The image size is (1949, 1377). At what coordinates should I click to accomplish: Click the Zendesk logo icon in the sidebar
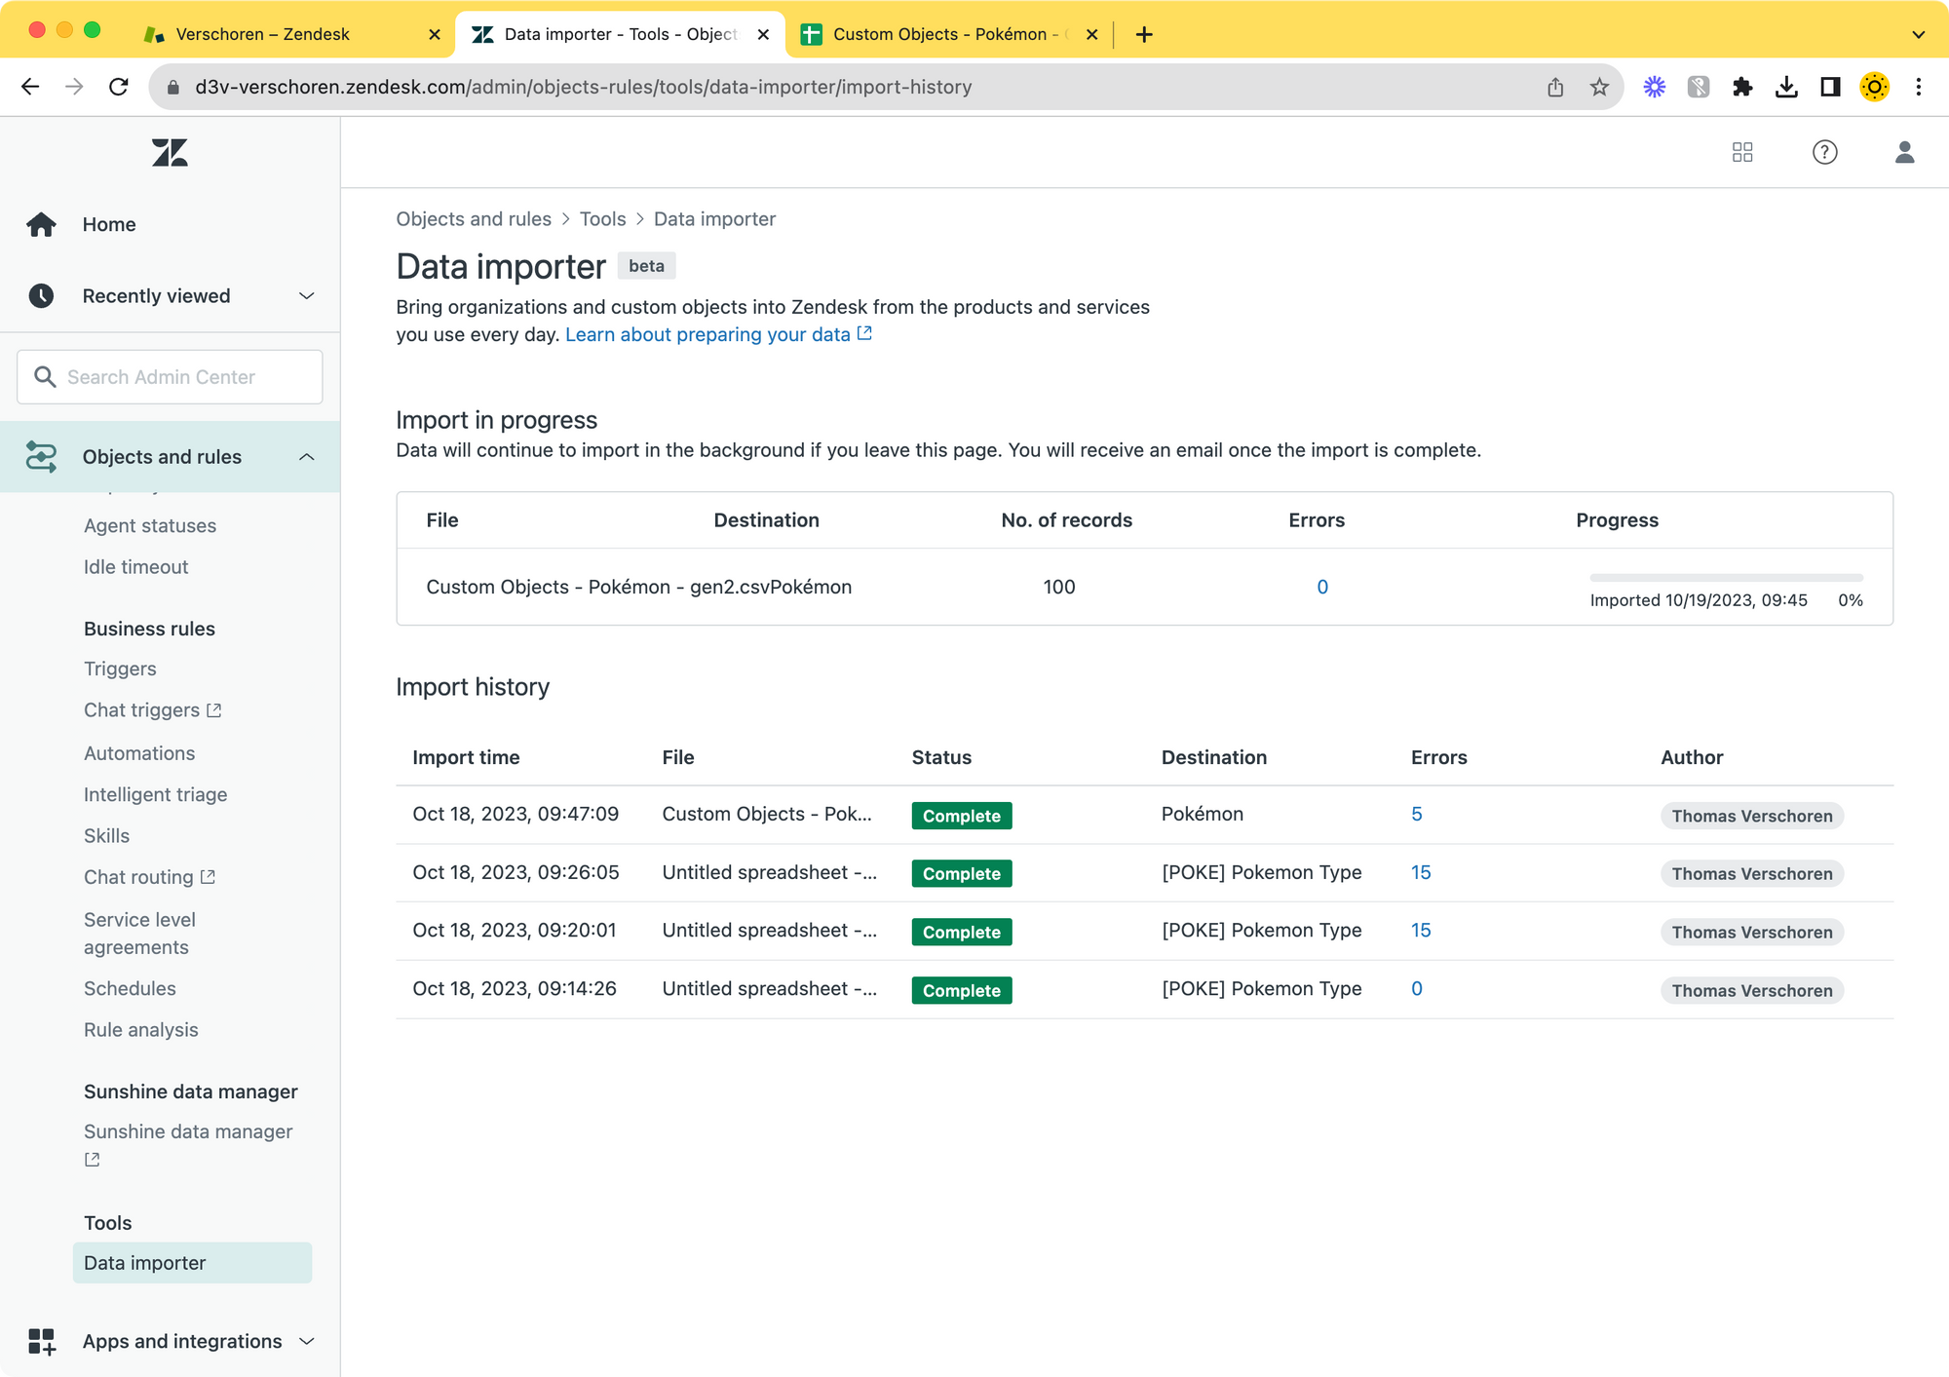(170, 152)
